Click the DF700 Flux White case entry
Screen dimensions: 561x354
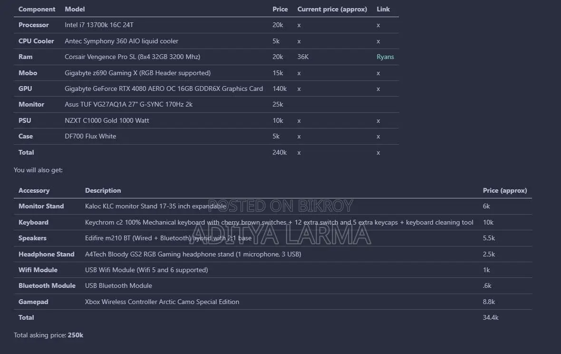point(90,137)
